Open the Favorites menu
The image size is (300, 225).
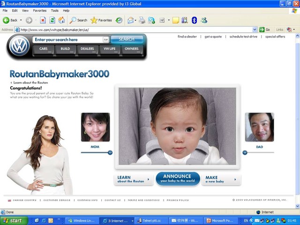point(39,10)
